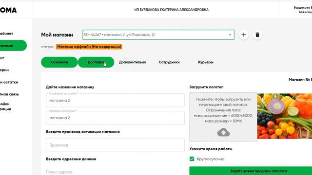Open the тная связь sidebar item
This screenshot has width=312, height=175.
click(x=9, y=94)
